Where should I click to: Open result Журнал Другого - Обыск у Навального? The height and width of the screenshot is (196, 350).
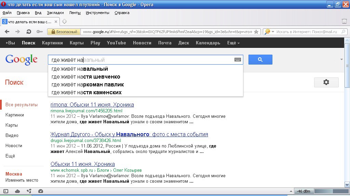tap(129, 134)
